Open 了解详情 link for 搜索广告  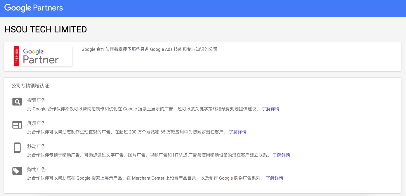270,109
